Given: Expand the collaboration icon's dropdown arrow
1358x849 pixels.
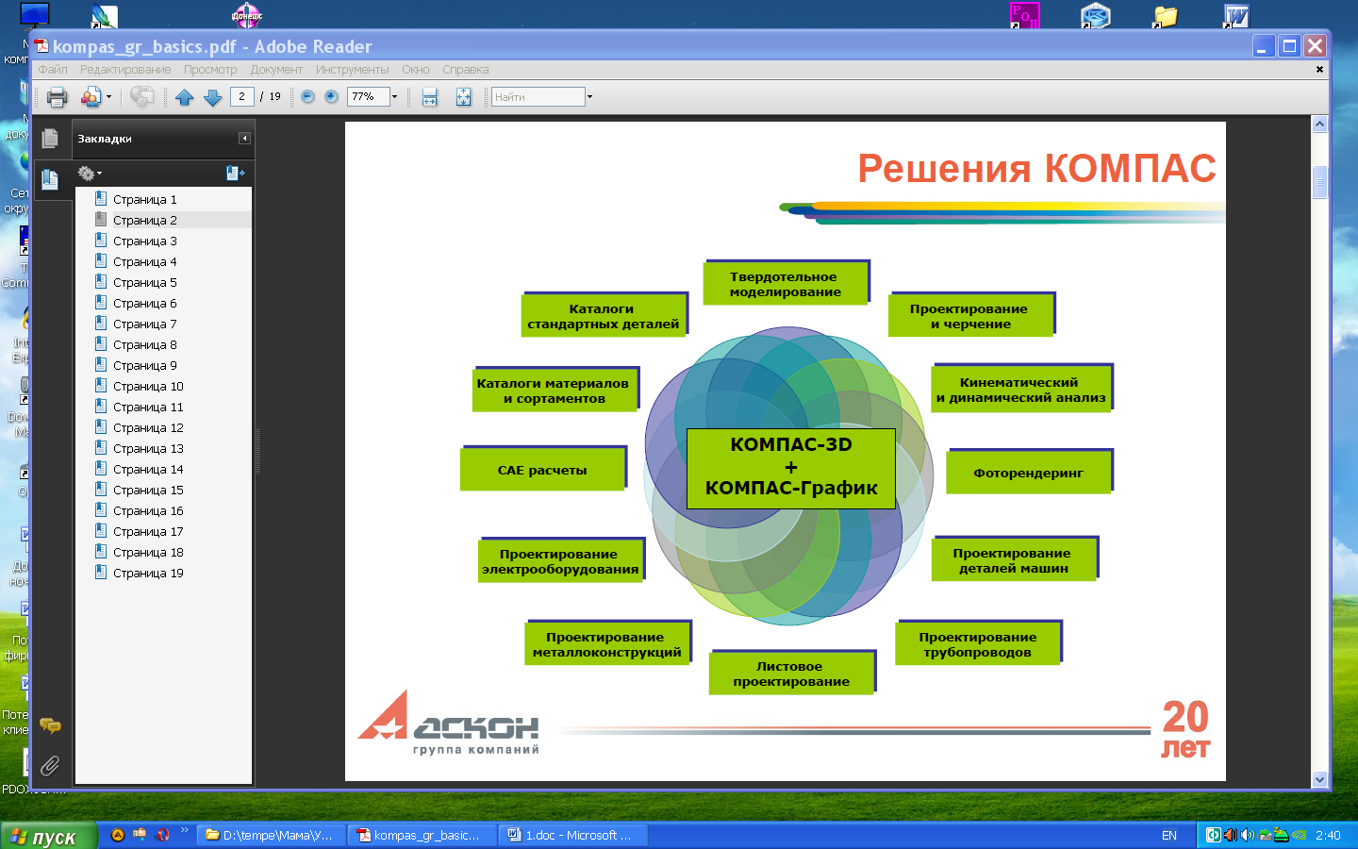Looking at the screenshot, I should (x=108, y=96).
